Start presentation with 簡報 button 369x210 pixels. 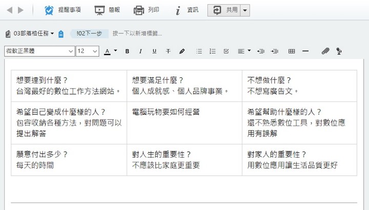[99, 10]
